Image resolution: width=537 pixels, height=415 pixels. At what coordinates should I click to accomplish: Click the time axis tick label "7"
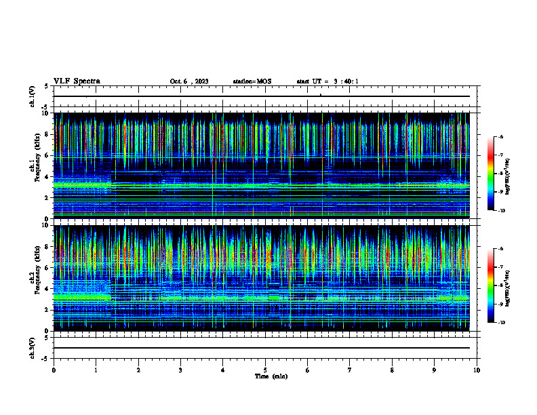point(350,370)
